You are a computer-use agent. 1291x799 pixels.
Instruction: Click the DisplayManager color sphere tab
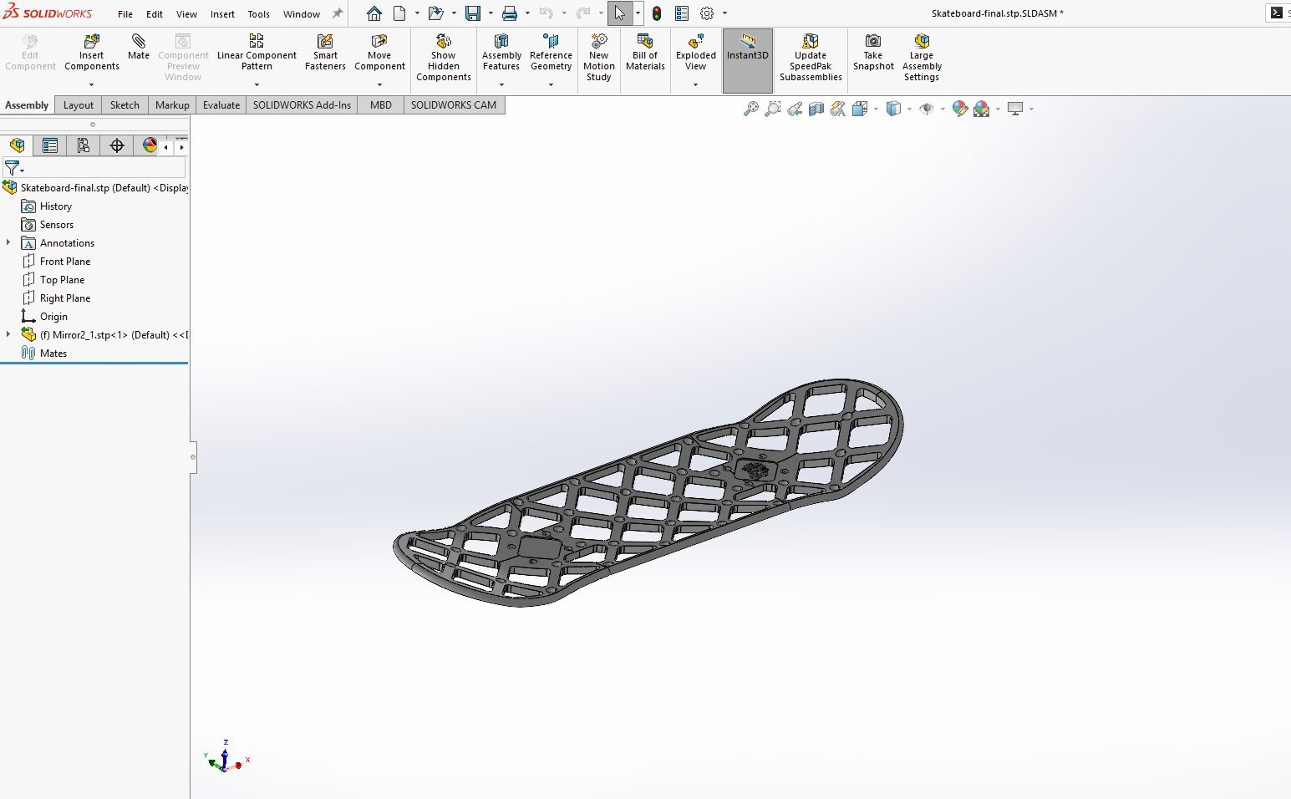[x=150, y=145]
